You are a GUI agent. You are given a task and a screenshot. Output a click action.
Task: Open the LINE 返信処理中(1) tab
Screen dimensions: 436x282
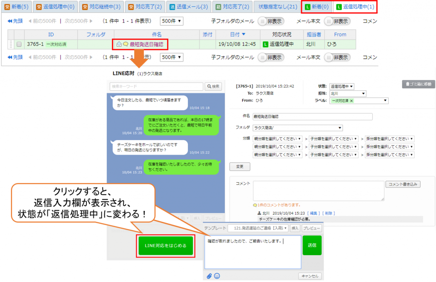[355, 7]
